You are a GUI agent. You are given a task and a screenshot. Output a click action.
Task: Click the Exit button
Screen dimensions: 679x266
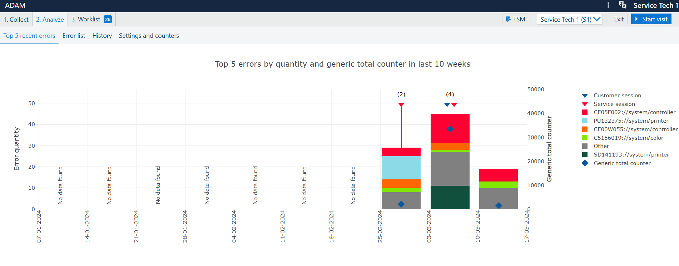click(x=619, y=19)
